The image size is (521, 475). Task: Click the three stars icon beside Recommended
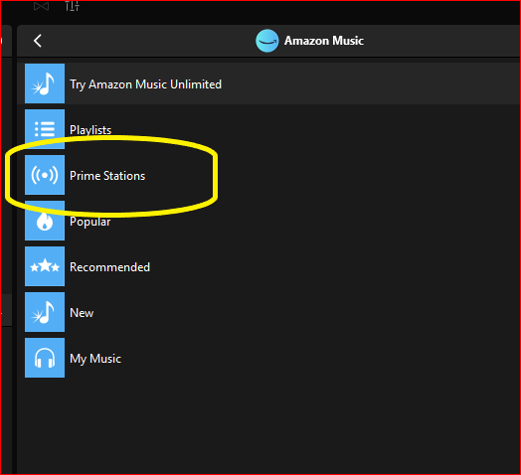click(45, 266)
